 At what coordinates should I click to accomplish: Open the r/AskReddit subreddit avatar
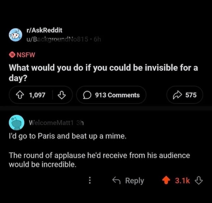[16, 35]
